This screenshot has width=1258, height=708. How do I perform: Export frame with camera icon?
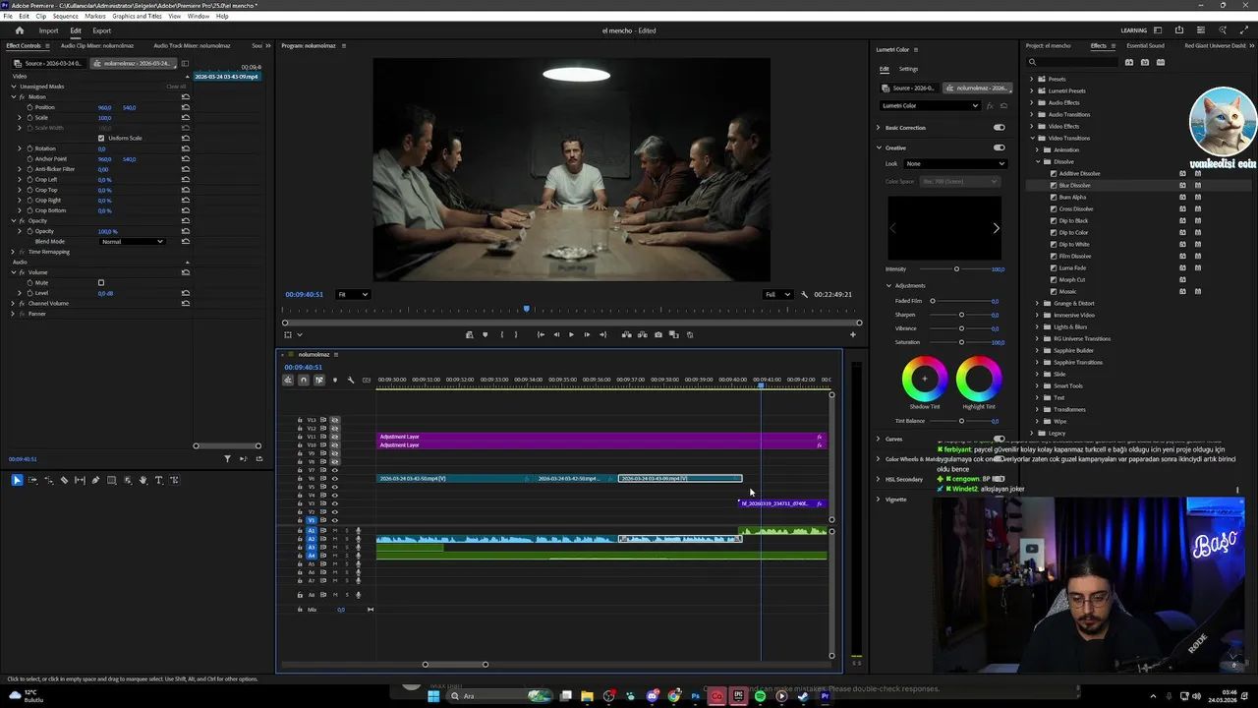[x=658, y=334]
